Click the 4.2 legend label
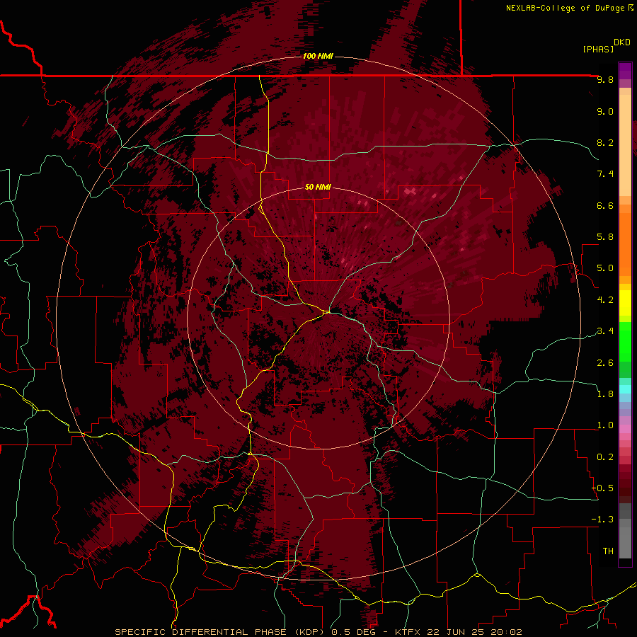Image resolution: width=637 pixels, height=637 pixels. 605,300
